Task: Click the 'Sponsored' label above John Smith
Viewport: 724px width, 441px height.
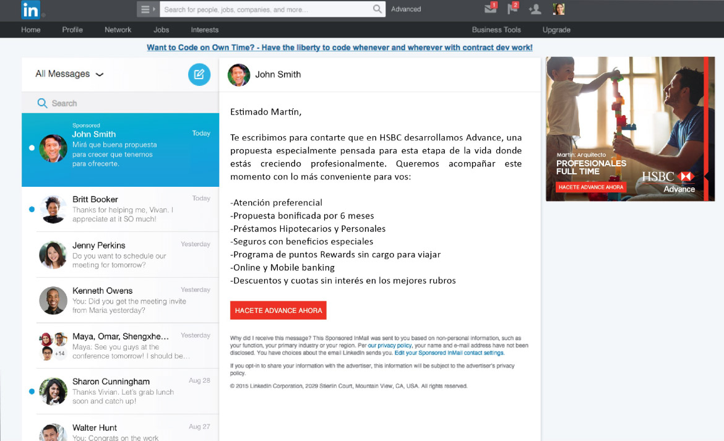Action: pos(86,126)
